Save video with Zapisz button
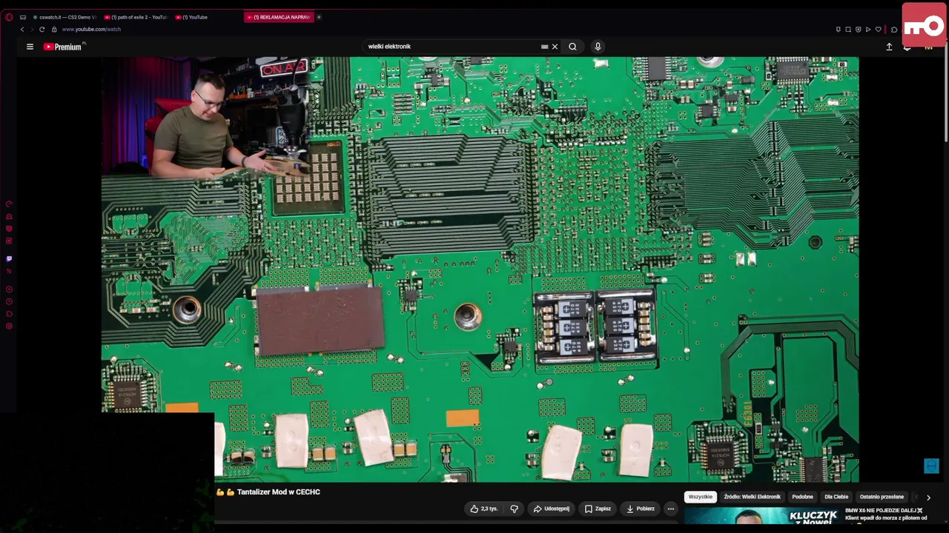Viewport: 949px width, 533px height. pos(598,509)
